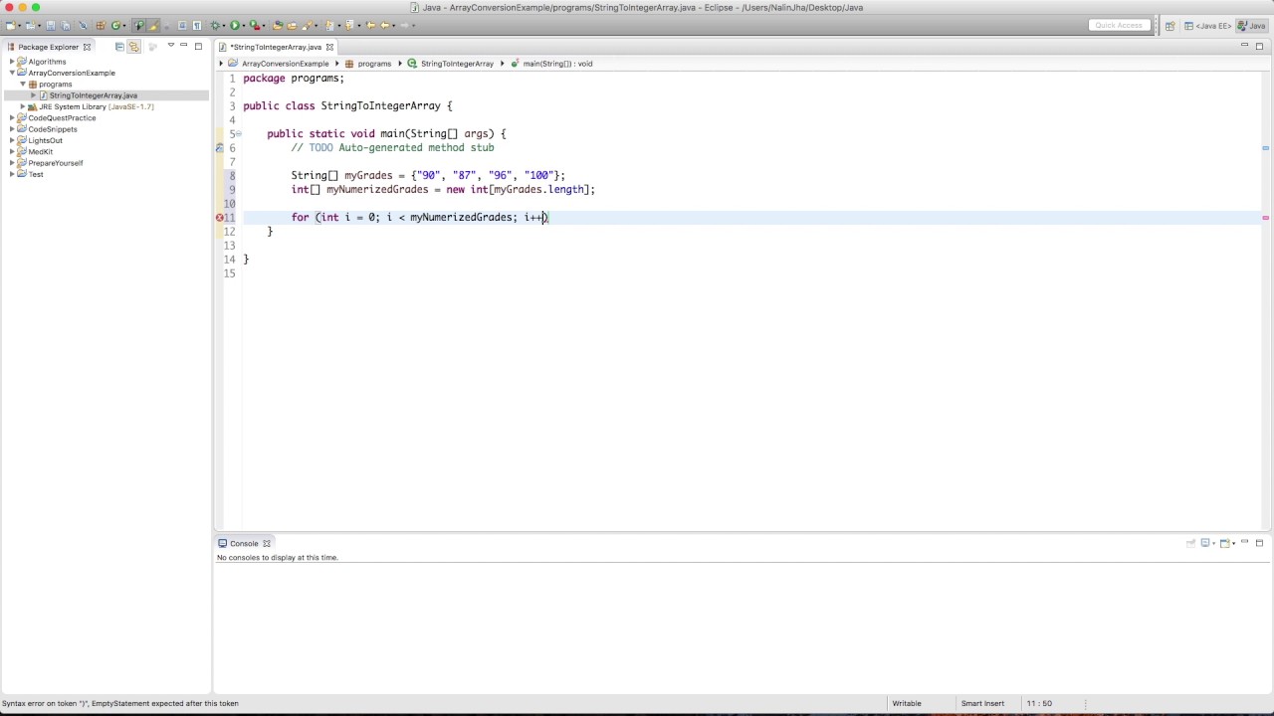Screen dimensions: 1274x716
Task: Click the error marker on line 11
Action: point(219,217)
